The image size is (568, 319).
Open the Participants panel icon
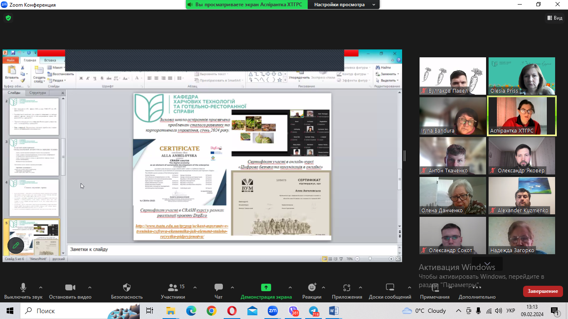pyautogui.click(x=173, y=287)
